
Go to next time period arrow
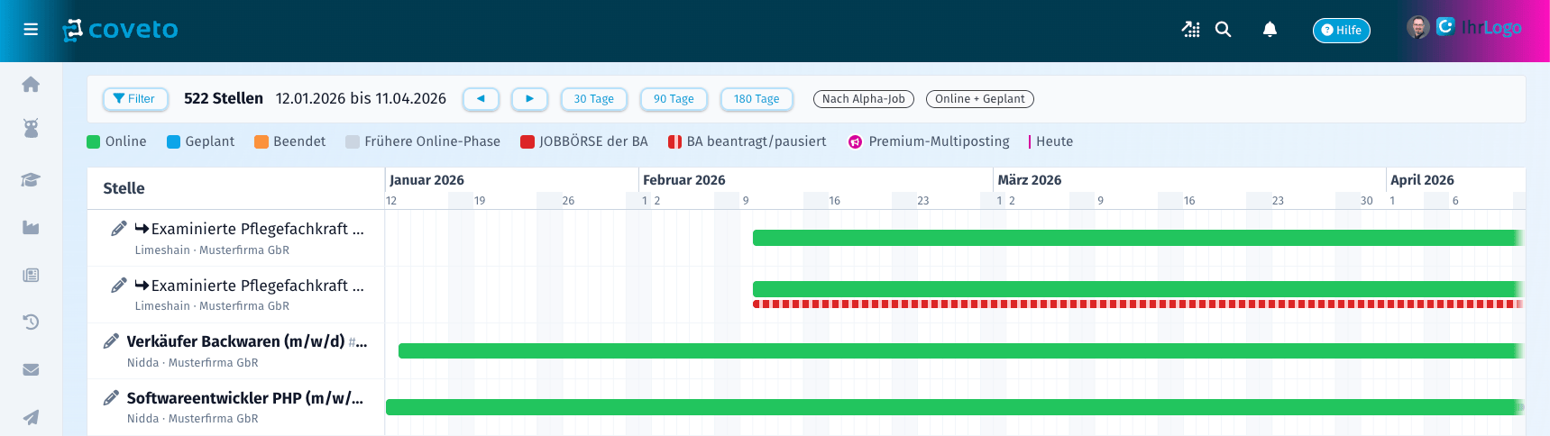(529, 99)
